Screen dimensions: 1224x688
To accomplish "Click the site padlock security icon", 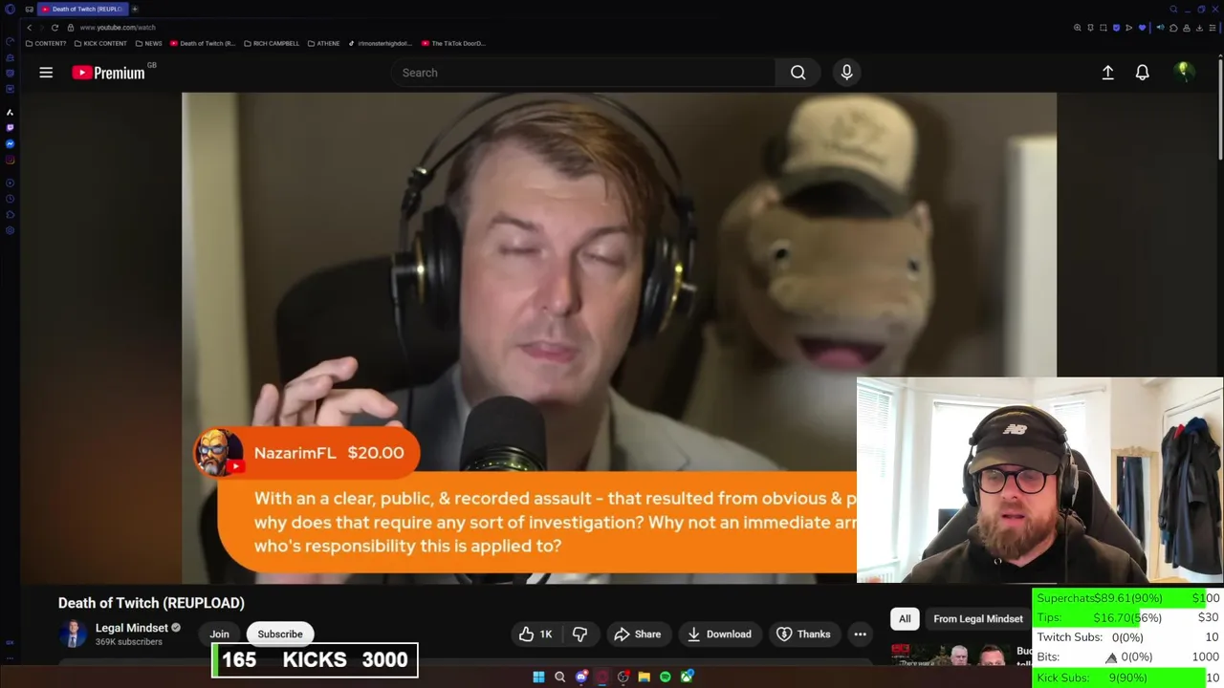I will coord(71,28).
